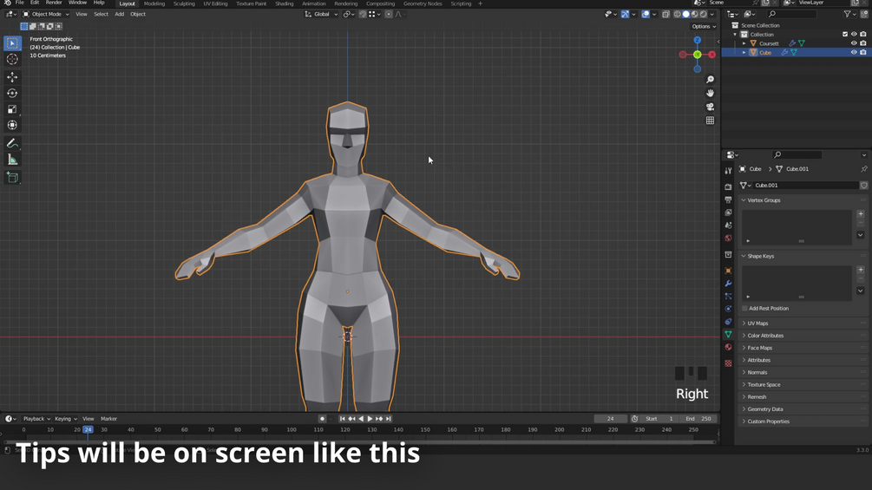Expand the UV Maps panel

(757, 323)
